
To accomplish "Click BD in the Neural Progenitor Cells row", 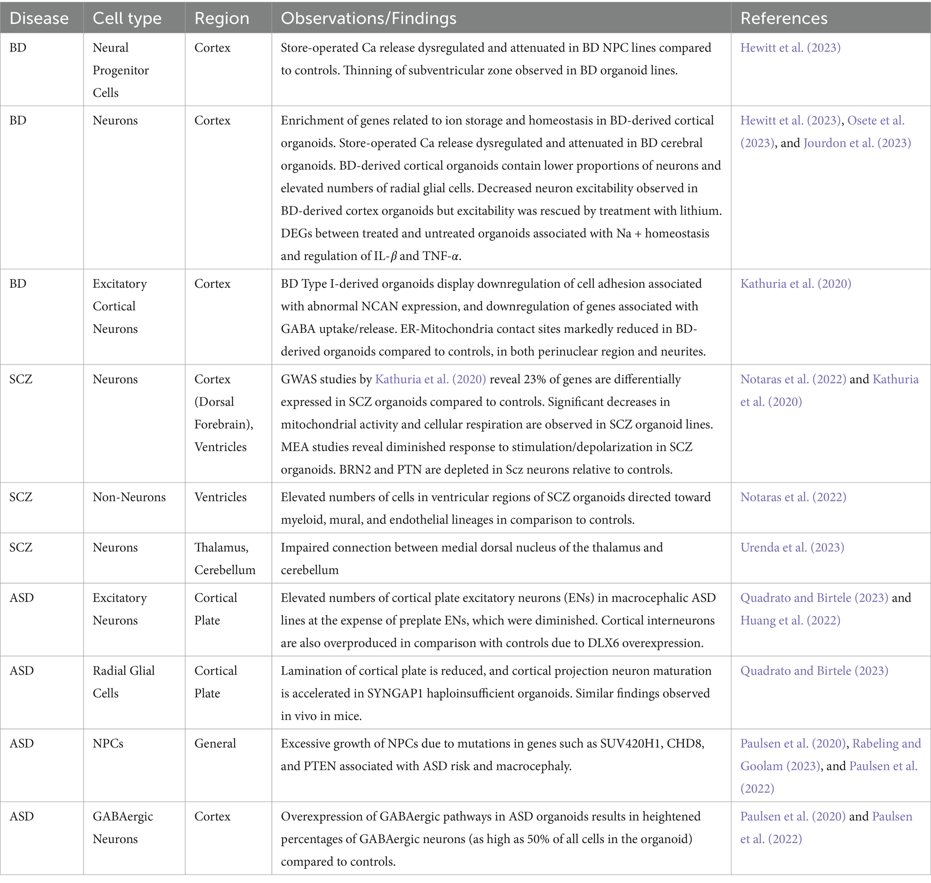I will pyautogui.click(x=18, y=47).
